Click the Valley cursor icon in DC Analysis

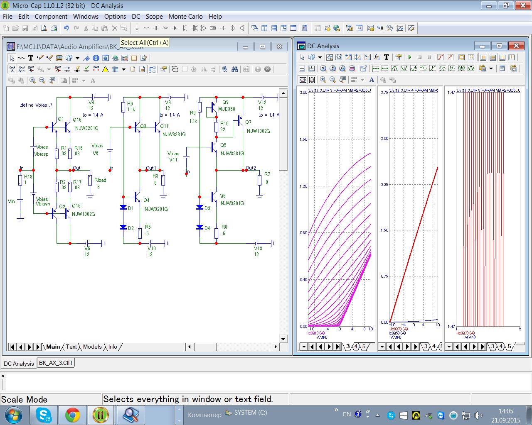point(404,68)
